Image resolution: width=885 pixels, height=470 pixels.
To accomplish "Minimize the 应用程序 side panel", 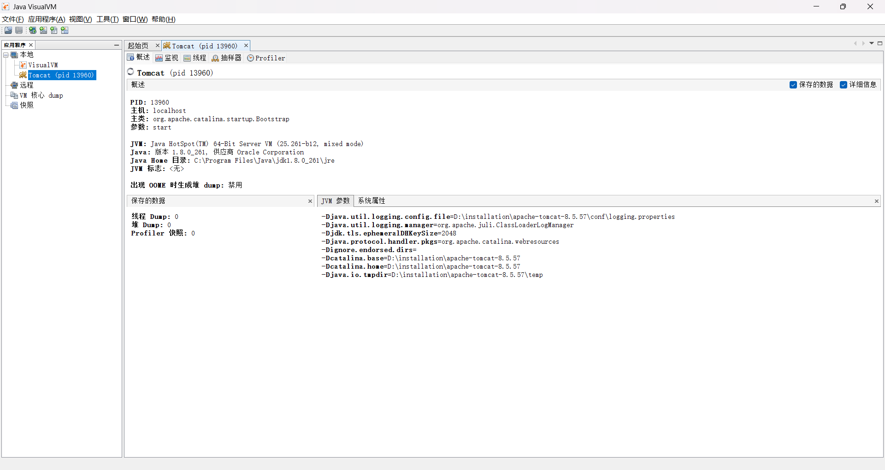I will pos(117,45).
